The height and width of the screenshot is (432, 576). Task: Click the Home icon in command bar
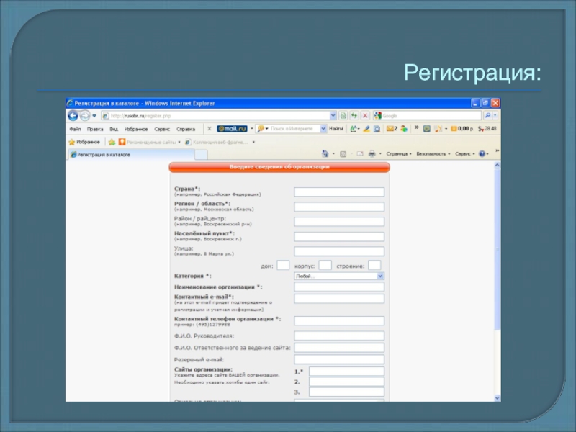point(325,154)
